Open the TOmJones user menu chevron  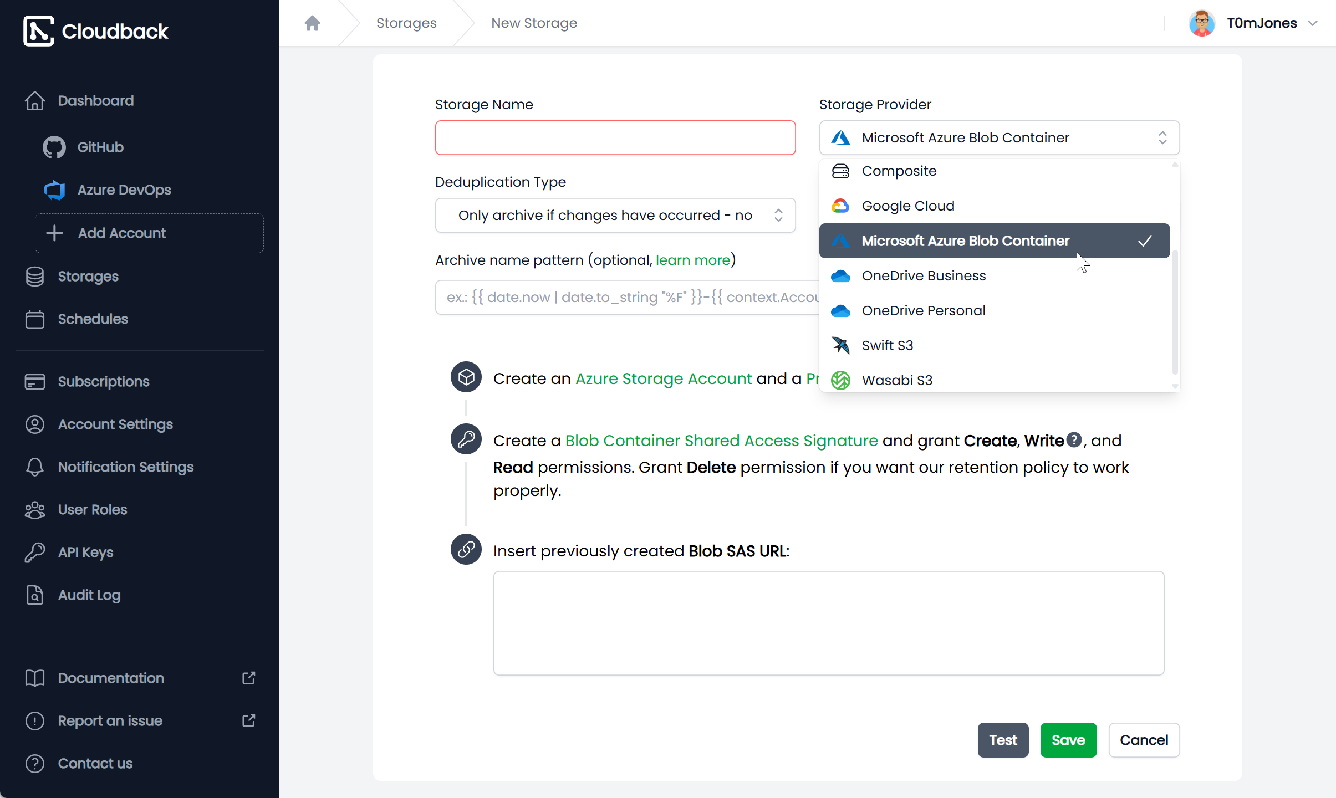[x=1313, y=23]
